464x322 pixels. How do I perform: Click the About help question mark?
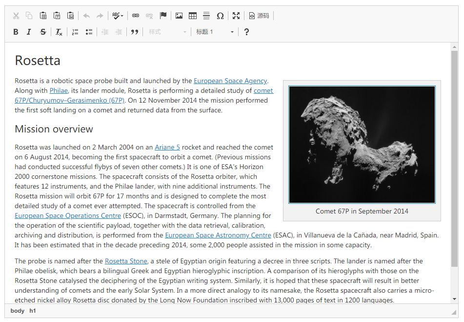tap(246, 32)
